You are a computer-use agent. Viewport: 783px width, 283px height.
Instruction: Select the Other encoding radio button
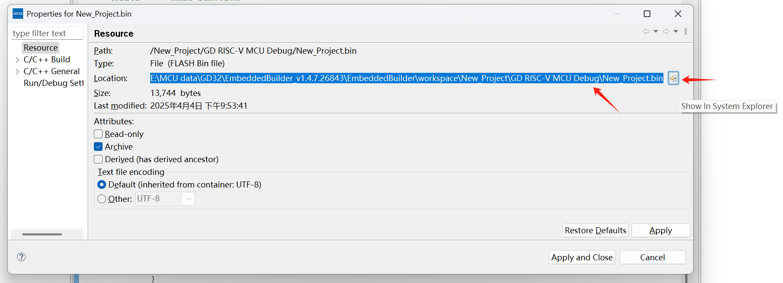coord(102,199)
